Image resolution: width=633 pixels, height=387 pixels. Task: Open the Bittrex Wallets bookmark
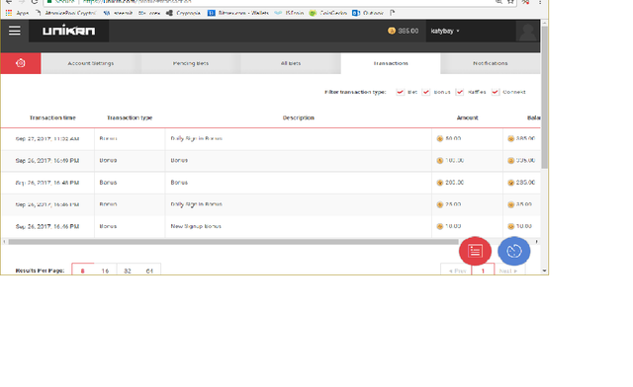pyautogui.click(x=238, y=13)
